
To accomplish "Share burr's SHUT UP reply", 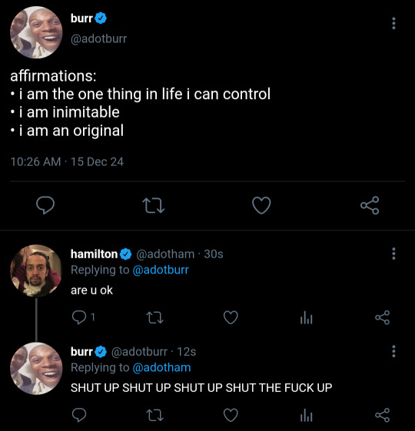I will pyautogui.click(x=382, y=415).
